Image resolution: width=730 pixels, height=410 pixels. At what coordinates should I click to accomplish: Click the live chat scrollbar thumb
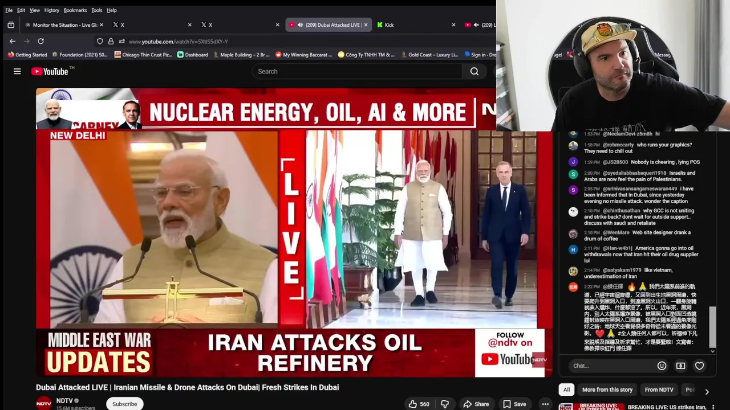click(712, 326)
